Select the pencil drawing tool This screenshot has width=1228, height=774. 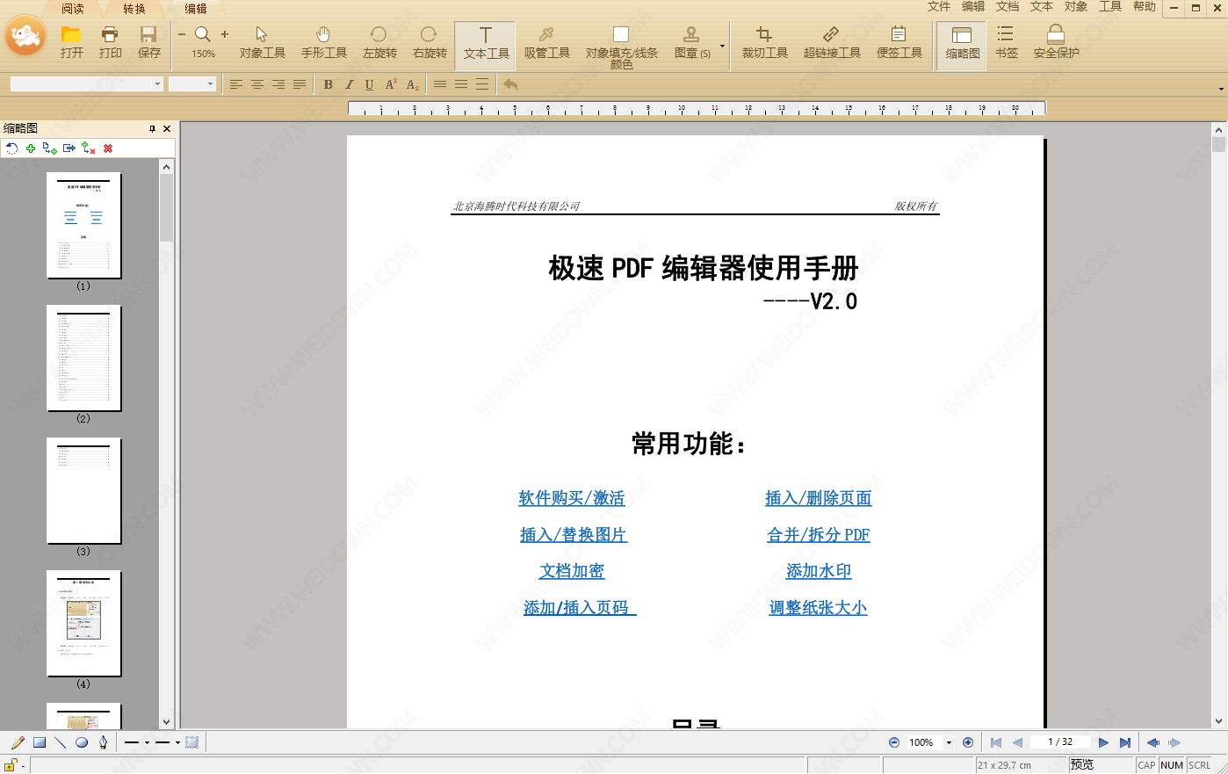[x=18, y=742]
